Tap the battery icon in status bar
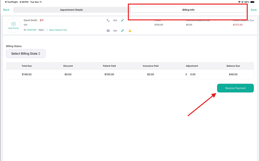260x161 pixels. [x=253, y=2]
